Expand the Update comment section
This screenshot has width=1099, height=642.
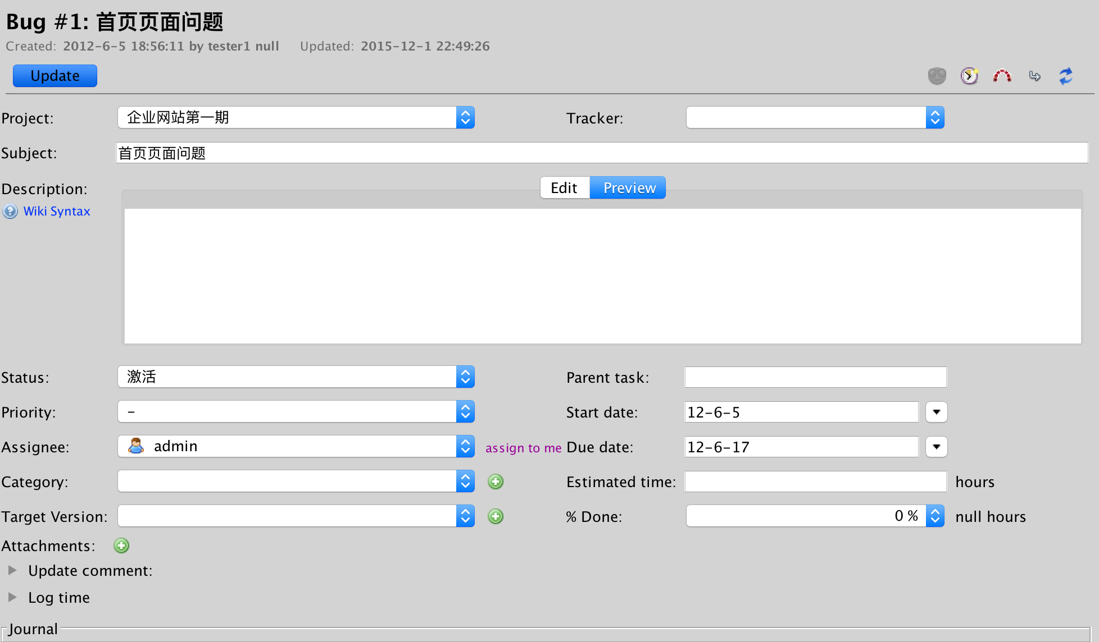click(x=12, y=571)
